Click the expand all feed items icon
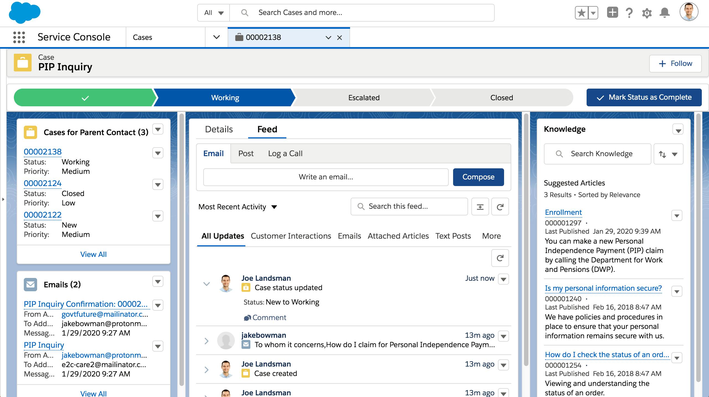This screenshot has height=397, width=709. [480, 207]
